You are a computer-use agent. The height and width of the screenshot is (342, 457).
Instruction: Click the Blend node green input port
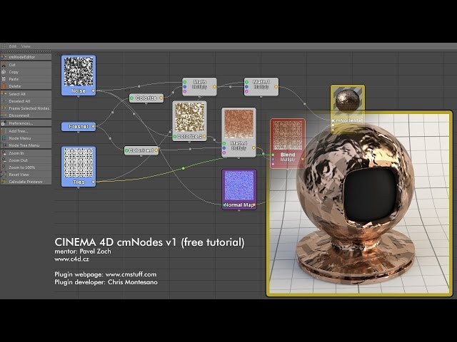tap(273, 155)
